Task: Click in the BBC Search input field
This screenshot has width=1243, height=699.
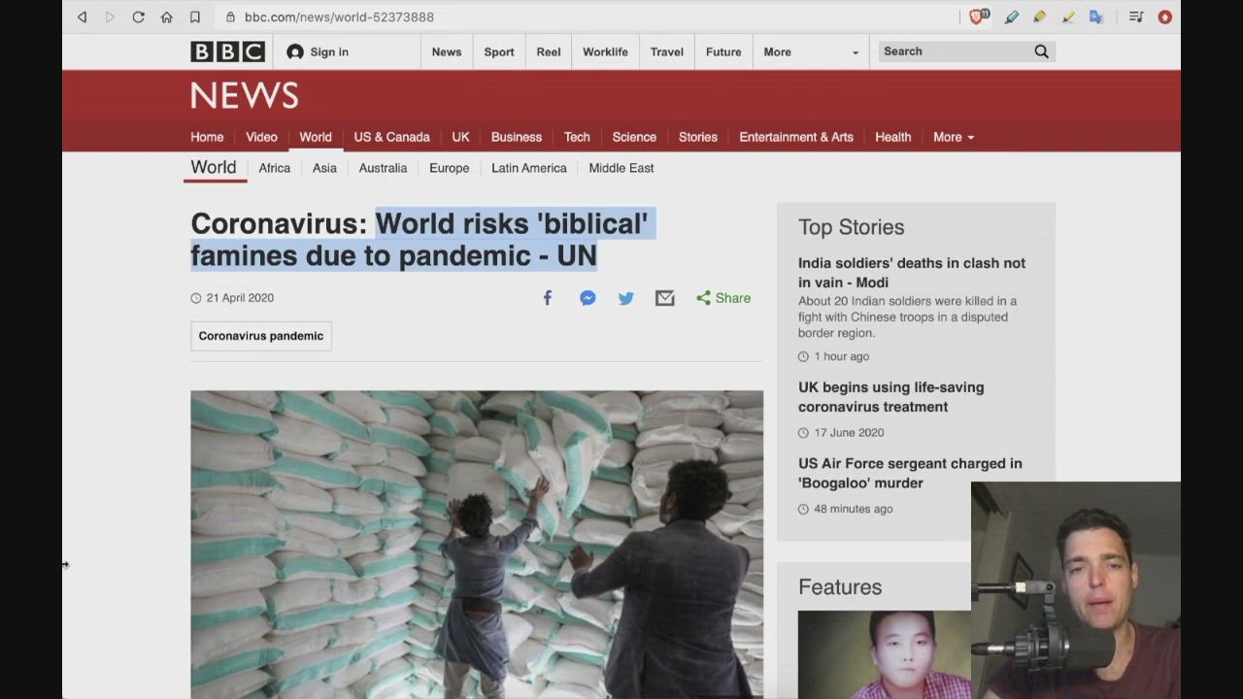Action: [x=952, y=51]
